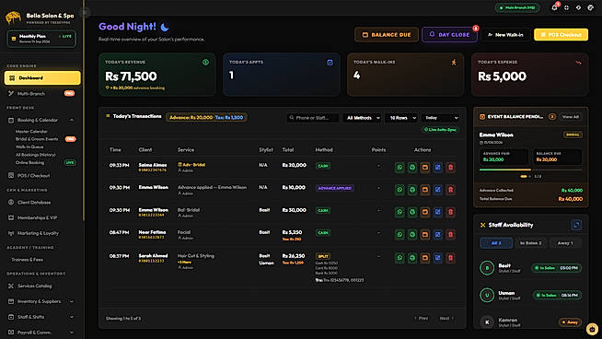The image size is (602, 339).
Task: Click the Today's Walk-Ins person icon
Action: 454,63
